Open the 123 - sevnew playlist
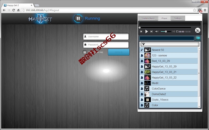 (169, 56)
